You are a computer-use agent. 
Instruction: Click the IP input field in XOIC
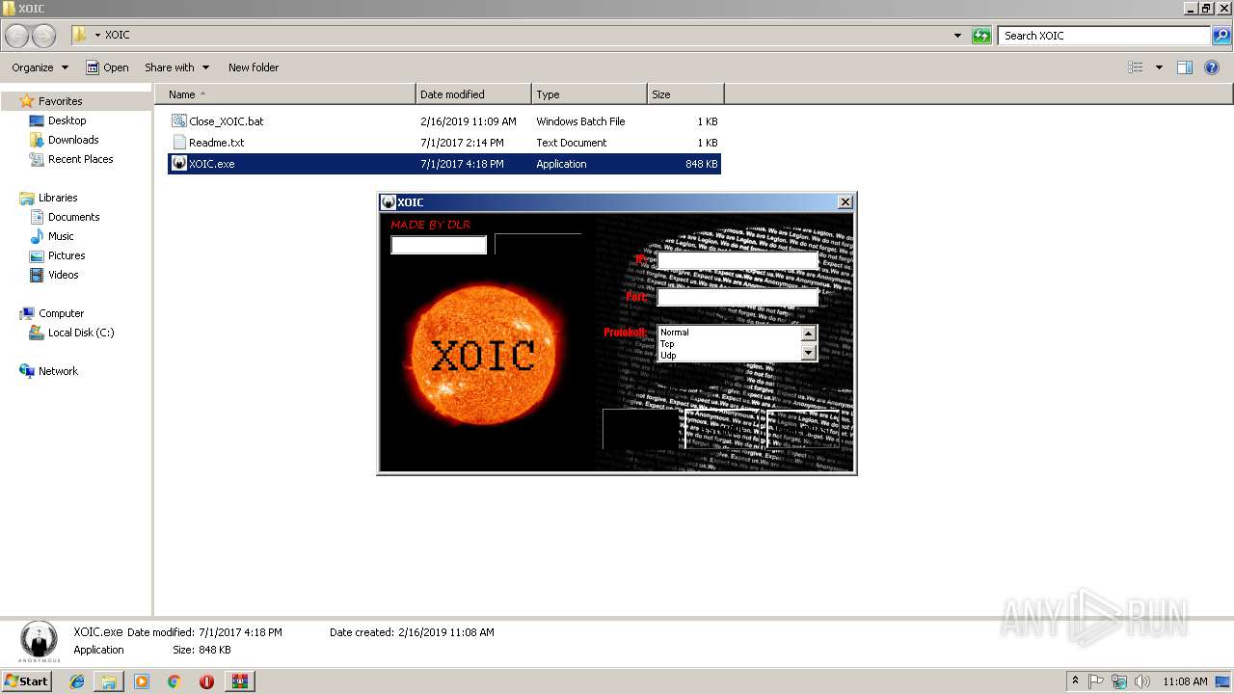[x=738, y=260]
